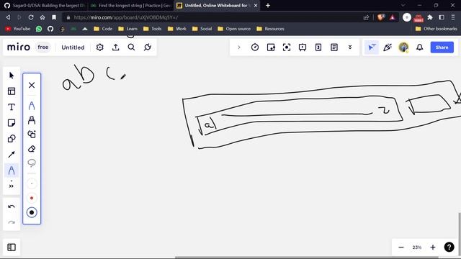The image size is (461, 259).
Task: Expand more tools with double chevron
Action: 12,186
